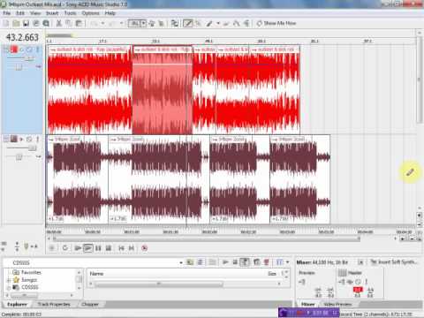Click Insert Soft Synth in Mixer
The image size is (424, 318).
pos(393,261)
